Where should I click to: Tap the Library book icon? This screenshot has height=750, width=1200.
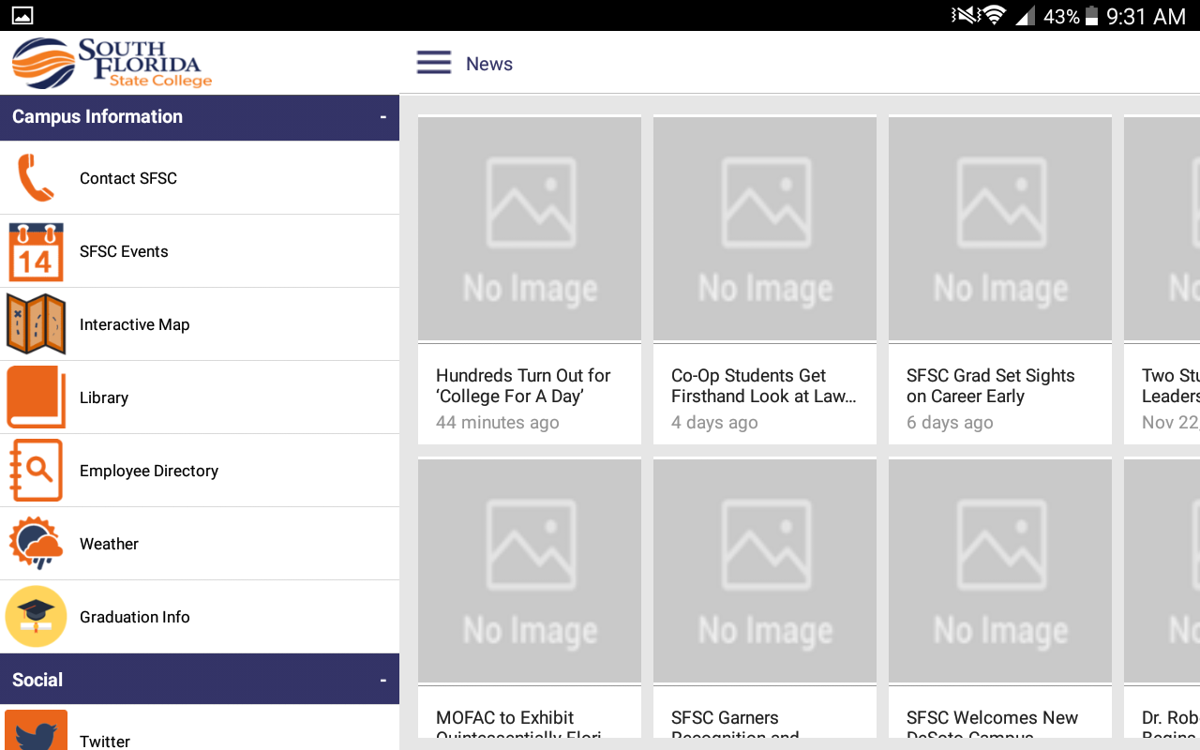36,397
